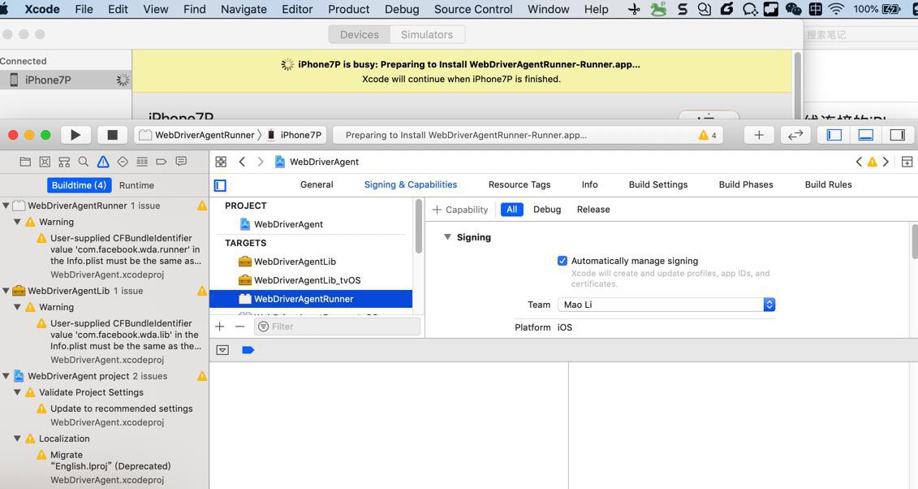Image resolution: width=918 pixels, height=489 pixels.
Task: Collapse the Localization issue group
Action: [17, 438]
